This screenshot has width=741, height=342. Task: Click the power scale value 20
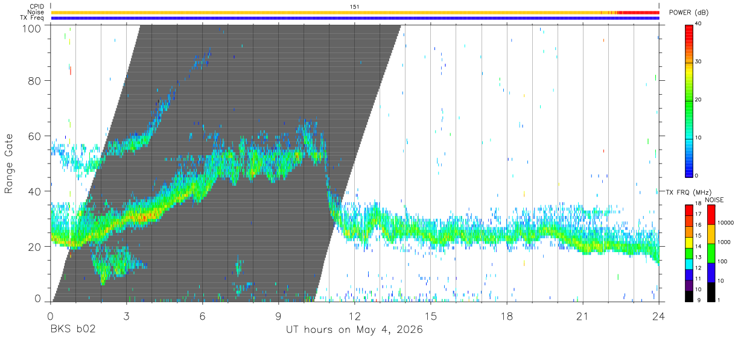[x=698, y=100]
